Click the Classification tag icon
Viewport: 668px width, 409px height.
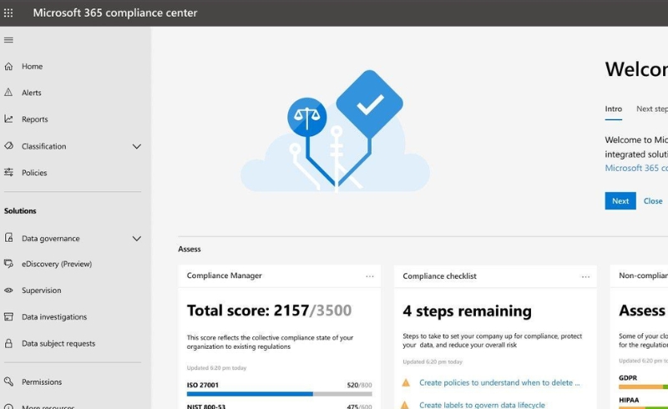pos(8,146)
